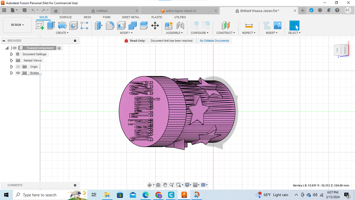Select the Move/Copy tool
The width and height of the screenshot is (355, 200).
point(155,25)
